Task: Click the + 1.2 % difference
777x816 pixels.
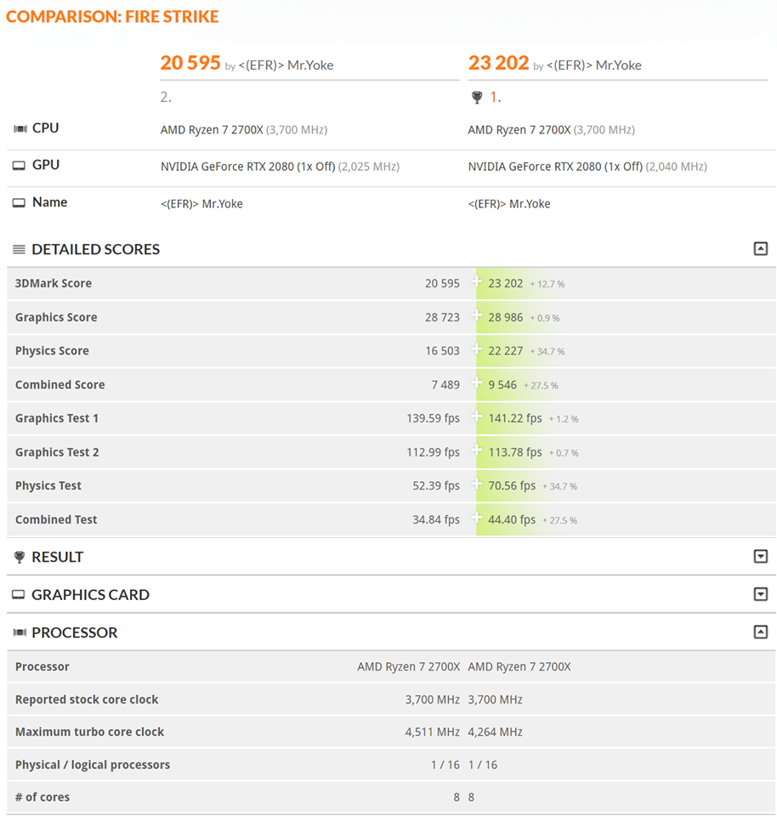Action: click(564, 419)
